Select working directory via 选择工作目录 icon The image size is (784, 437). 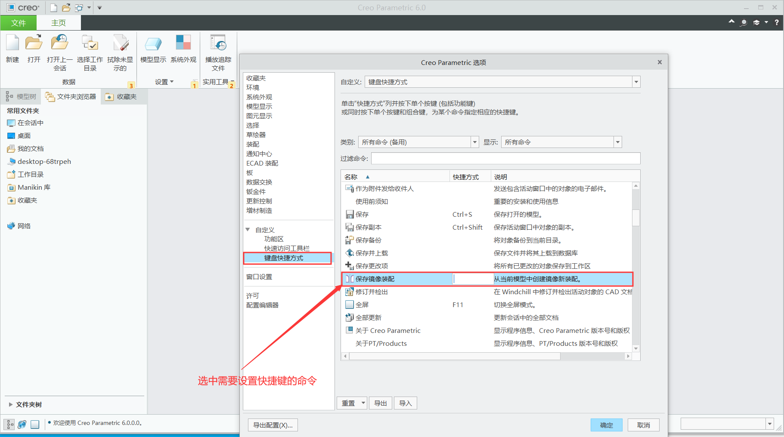point(90,43)
